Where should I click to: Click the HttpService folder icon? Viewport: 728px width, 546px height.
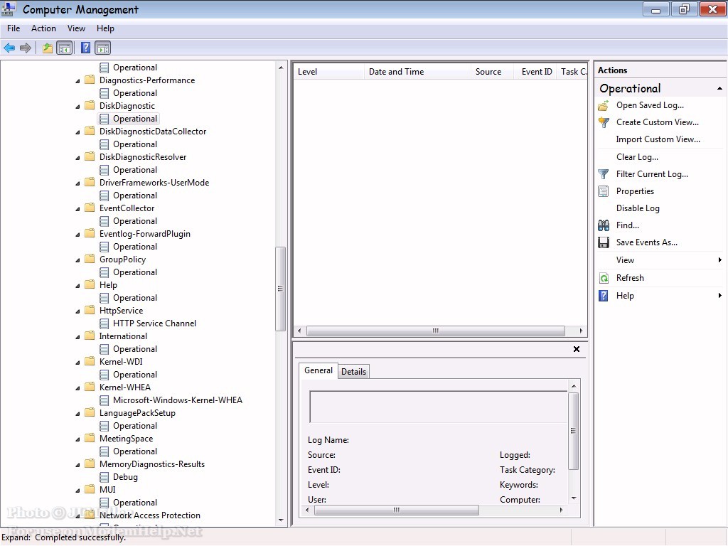(x=90, y=310)
